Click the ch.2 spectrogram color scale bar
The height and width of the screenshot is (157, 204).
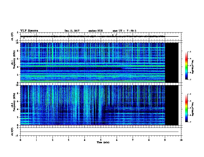tap(186, 108)
